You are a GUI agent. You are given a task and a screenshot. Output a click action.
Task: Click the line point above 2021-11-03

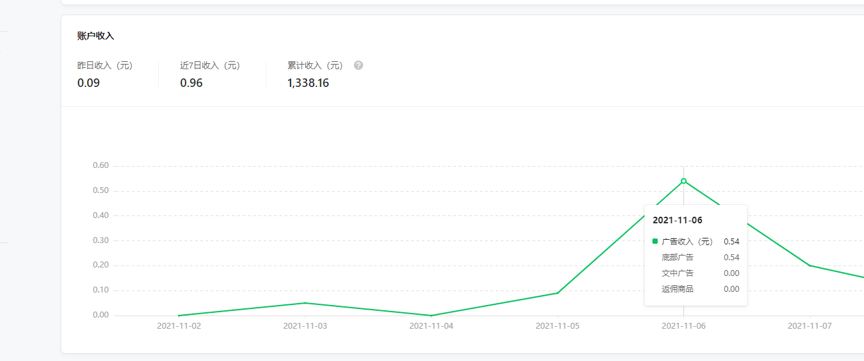[x=304, y=303]
